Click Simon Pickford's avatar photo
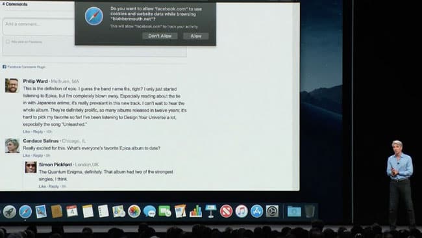This screenshot has height=238, width=422. tap(31, 167)
